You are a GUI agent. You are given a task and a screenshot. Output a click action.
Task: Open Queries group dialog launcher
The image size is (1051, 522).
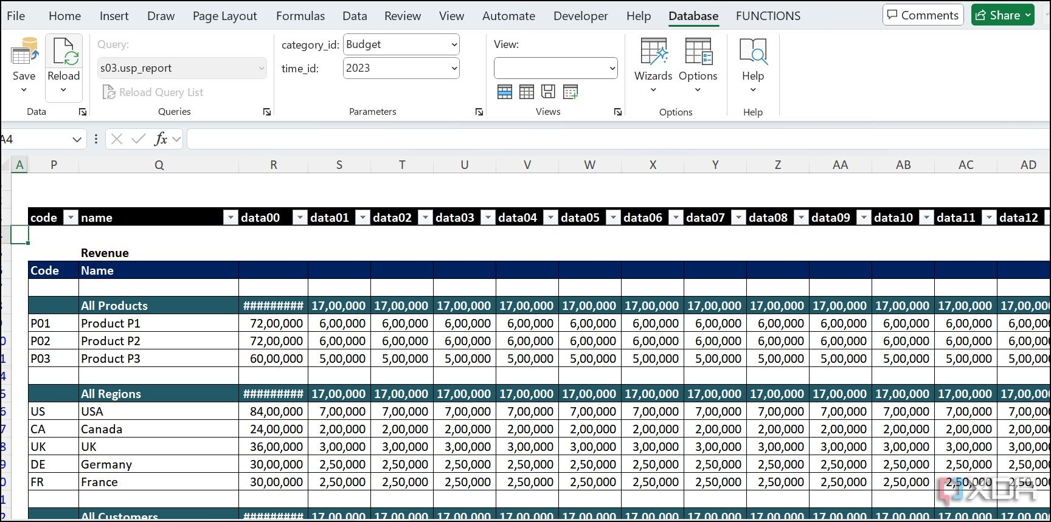[267, 112]
